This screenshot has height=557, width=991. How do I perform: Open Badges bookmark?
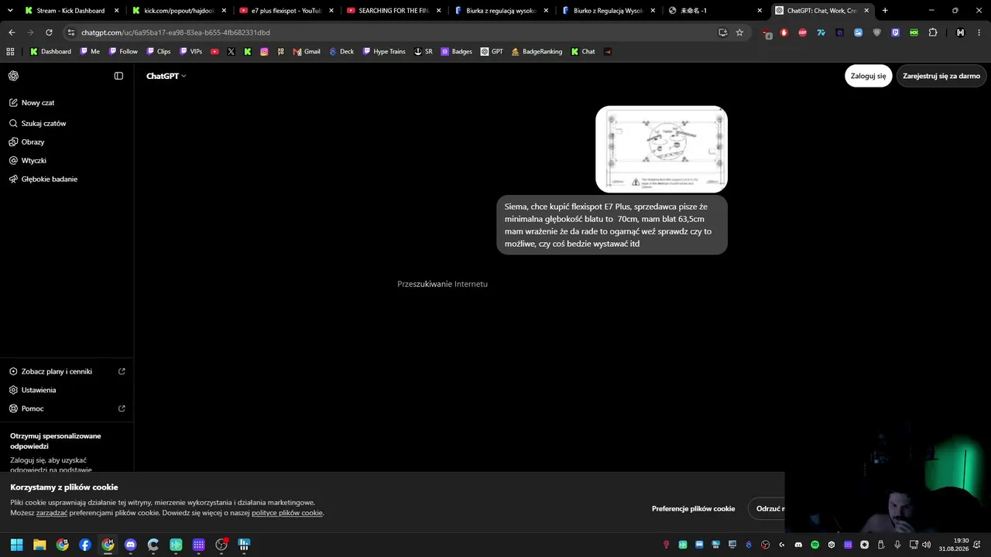(456, 52)
